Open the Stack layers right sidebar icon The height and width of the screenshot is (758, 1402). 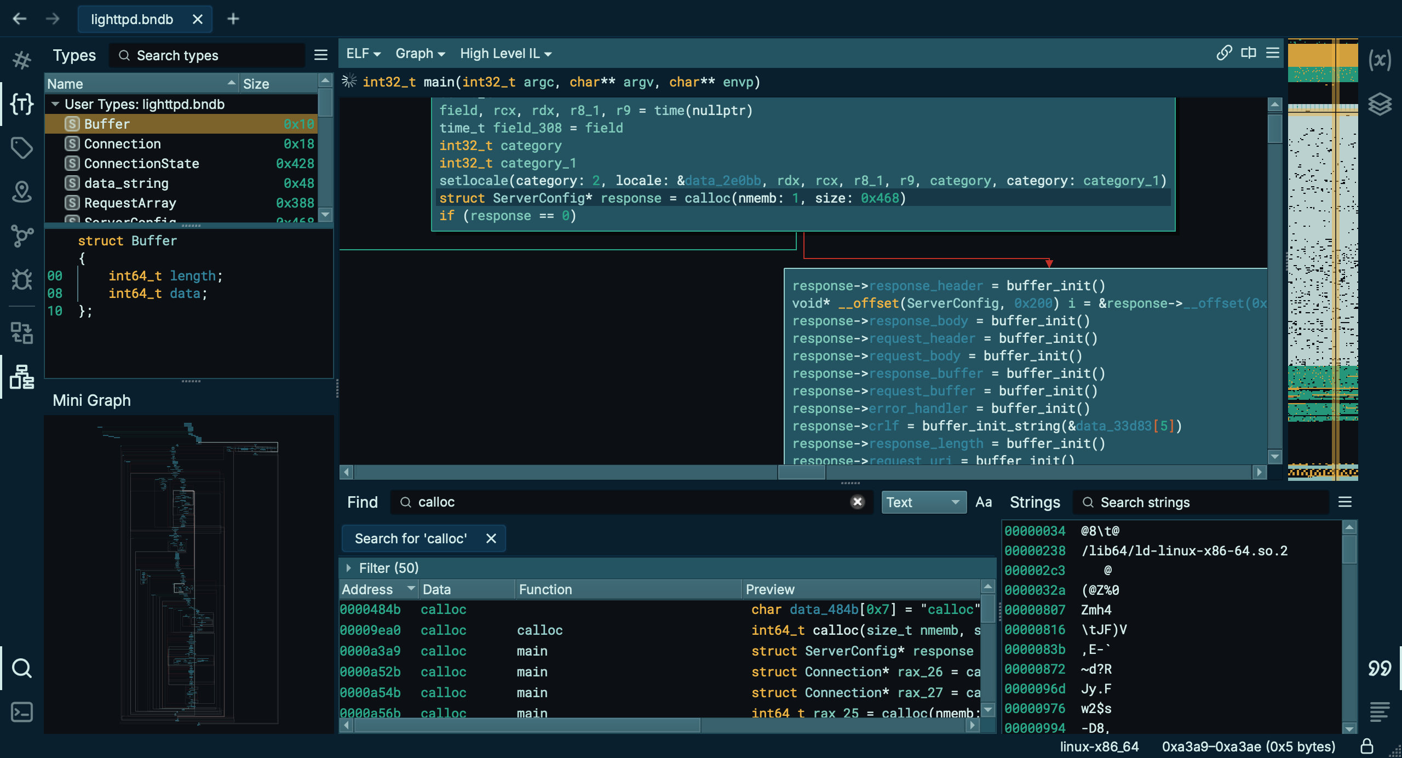1380,104
